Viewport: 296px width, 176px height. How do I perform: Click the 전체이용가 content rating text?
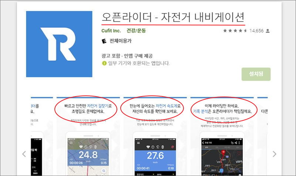point(121,41)
